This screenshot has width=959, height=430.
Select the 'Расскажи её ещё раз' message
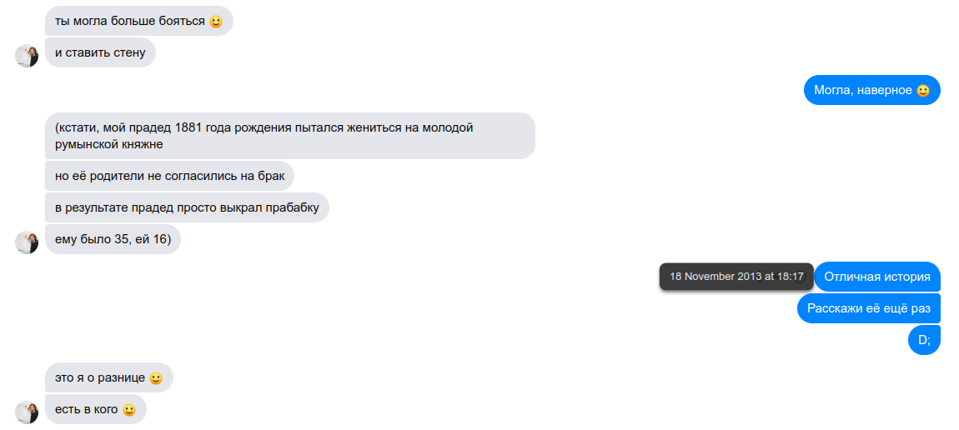[x=868, y=308]
